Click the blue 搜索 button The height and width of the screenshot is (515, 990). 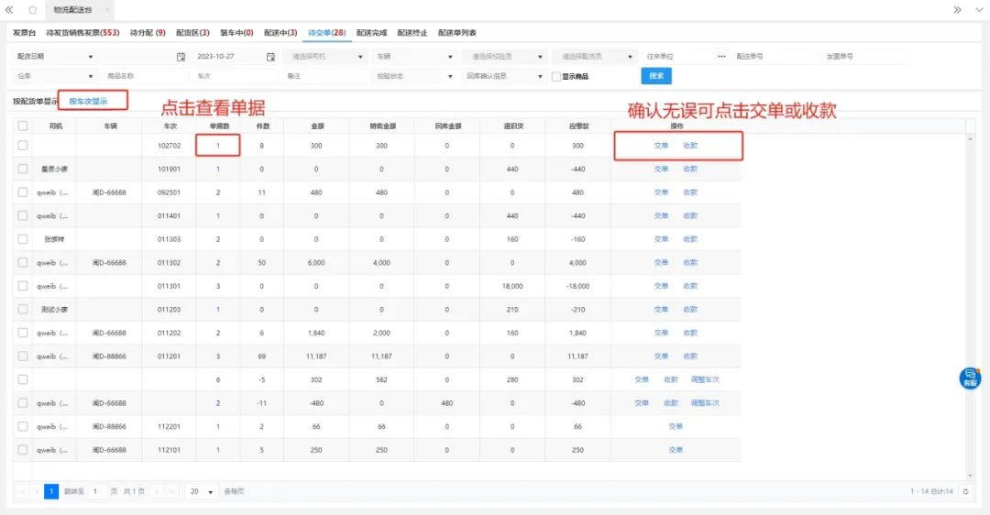point(656,76)
